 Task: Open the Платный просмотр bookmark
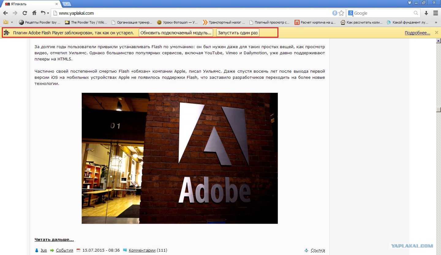269,22
